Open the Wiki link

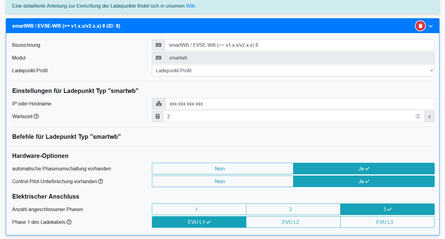(190, 6)
